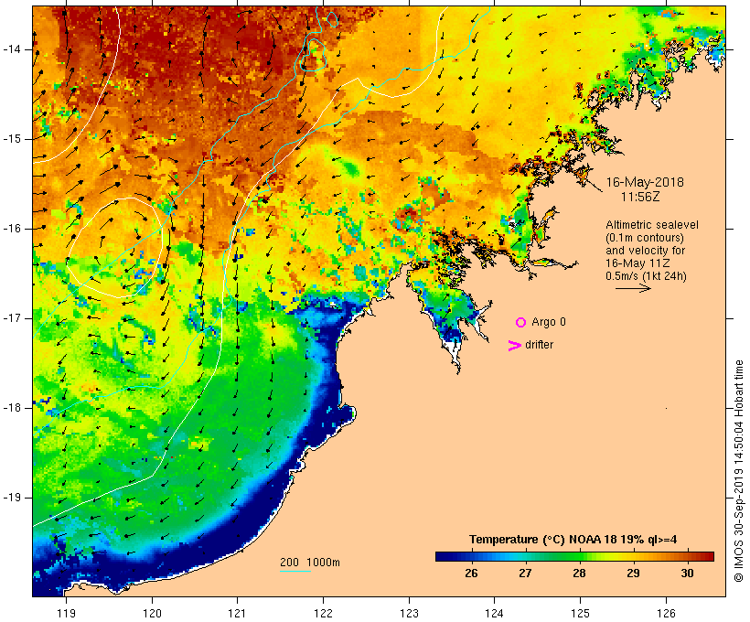Click the longitude axis label 125
The width and height of the screenshot is (750, 622).
(x=580, y=613)
